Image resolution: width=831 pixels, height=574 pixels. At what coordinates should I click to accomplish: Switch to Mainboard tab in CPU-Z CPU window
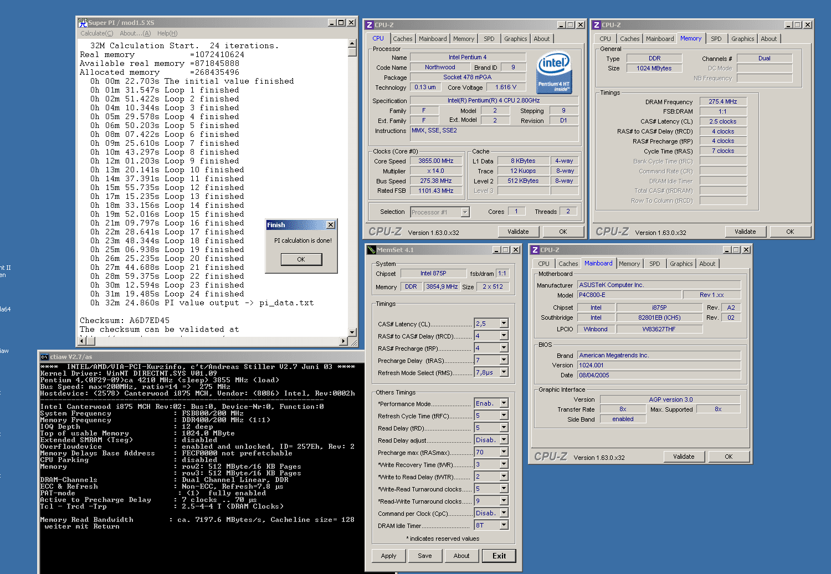click(x=433, y=39)
